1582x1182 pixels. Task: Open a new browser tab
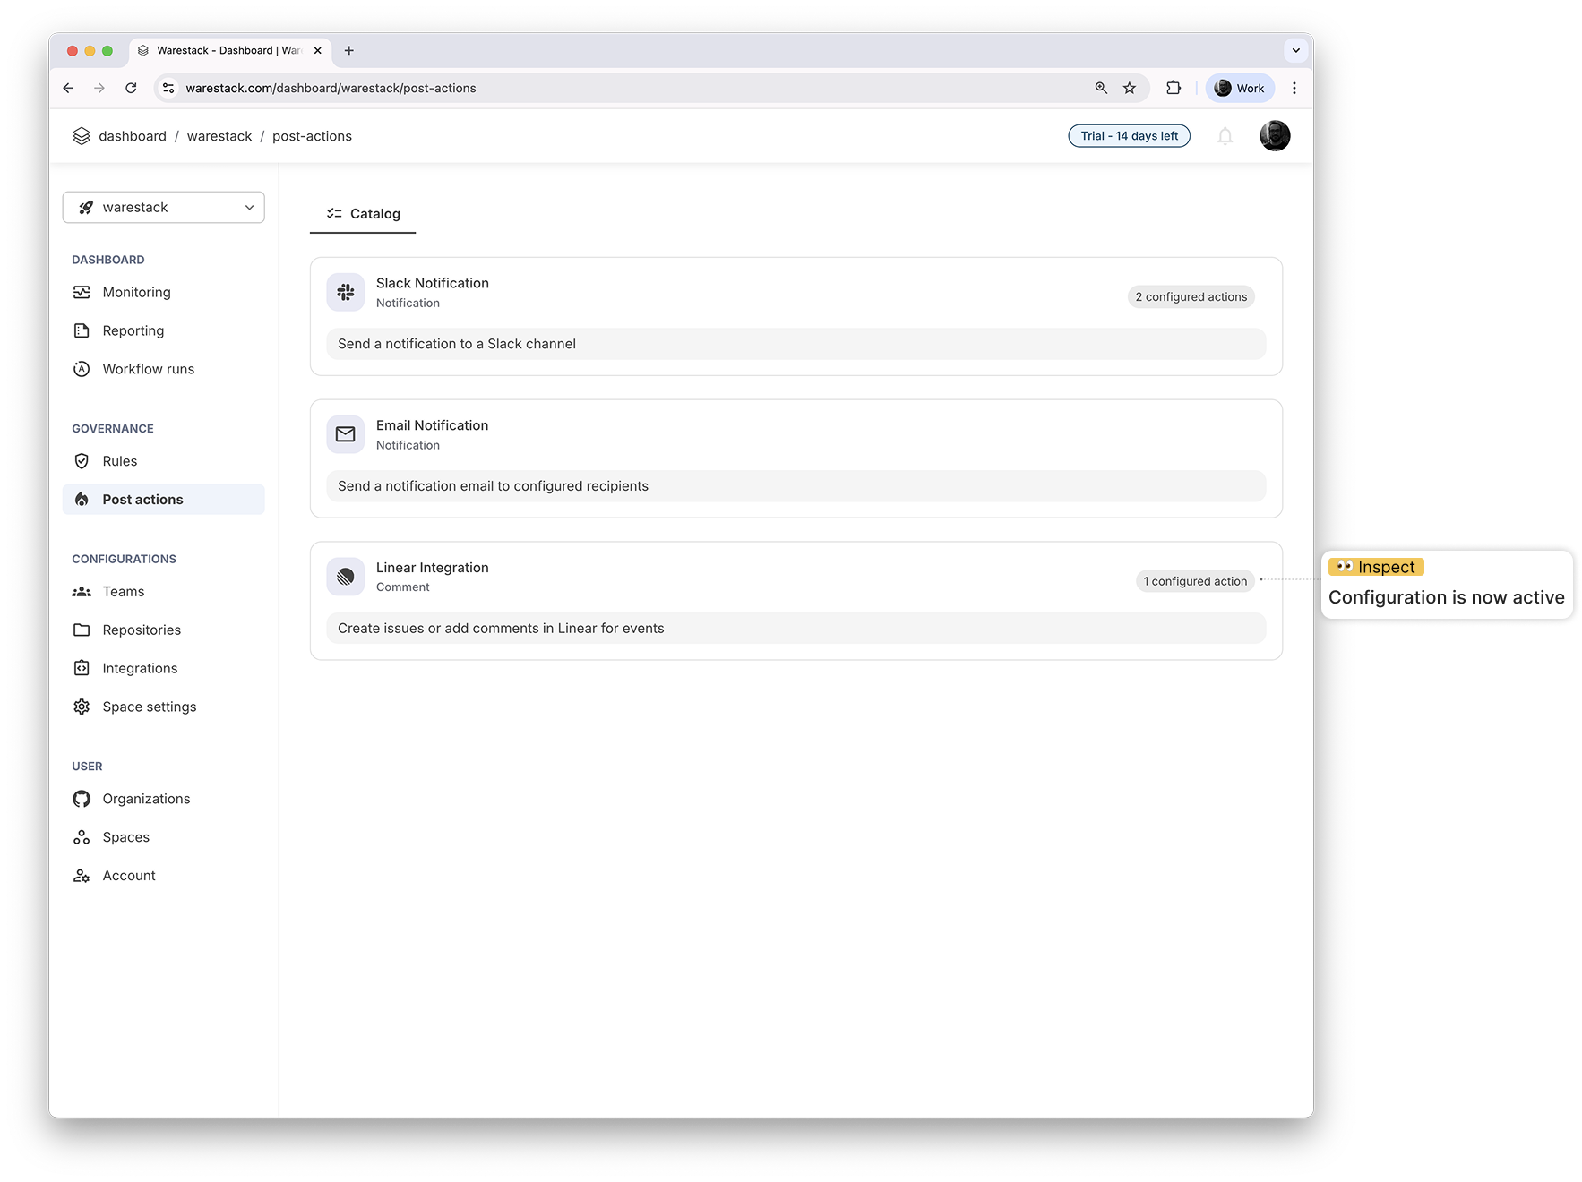pyautogui.click(x=349, y=50)
